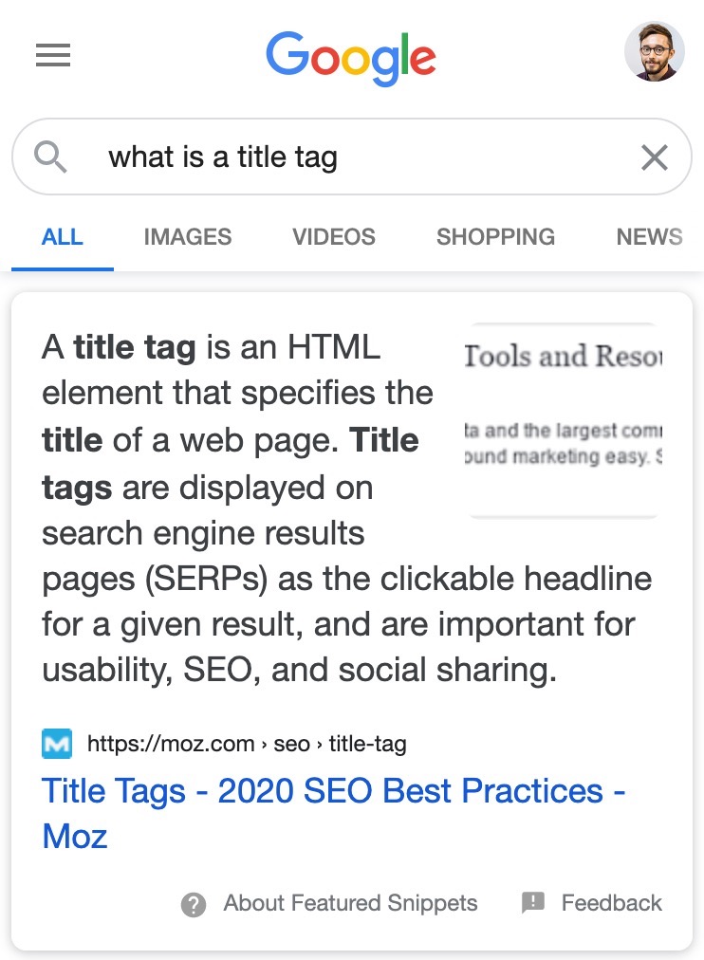Open the featured snippet thumbnail image
This screenshot has width=704, height=960.
click(564, 420)
